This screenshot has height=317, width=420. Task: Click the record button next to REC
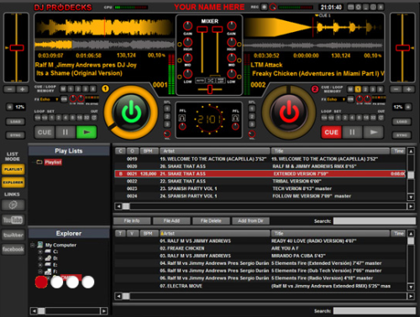(264, 7)
